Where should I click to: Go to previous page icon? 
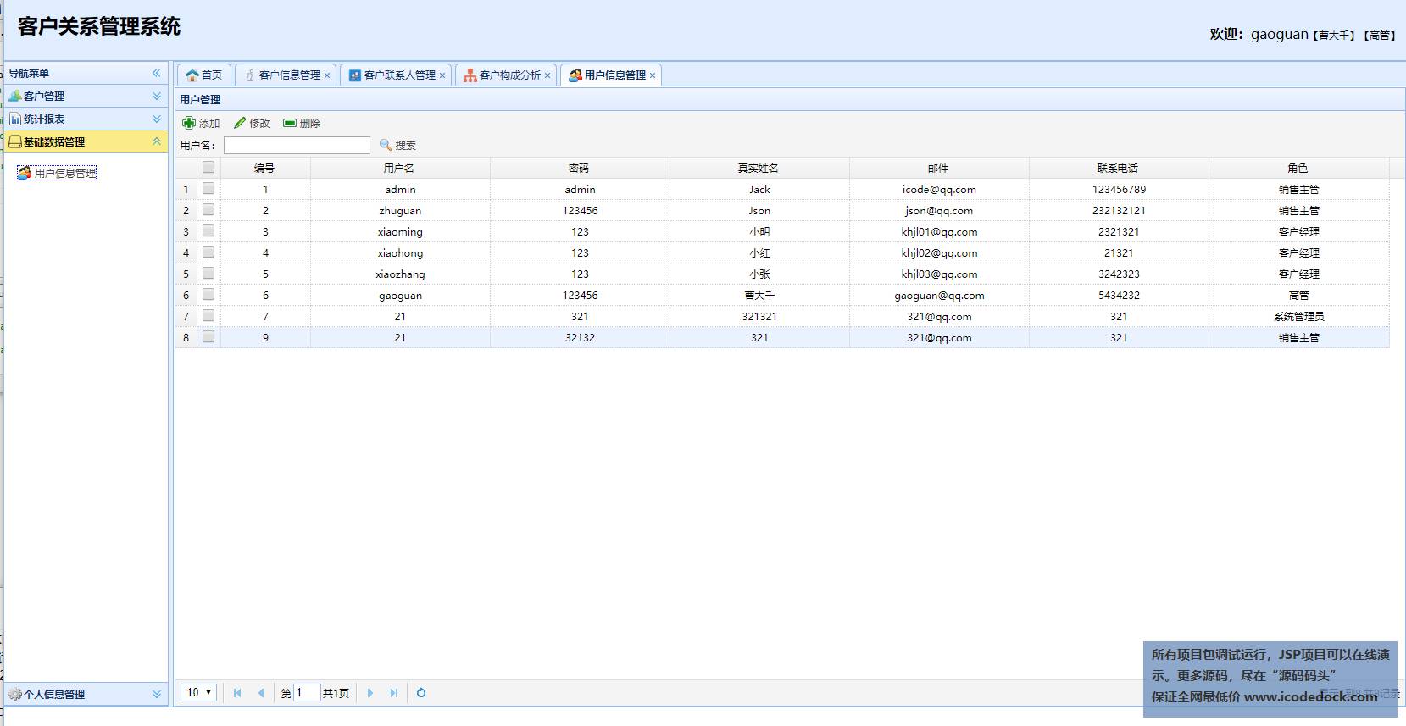point(261,693)
